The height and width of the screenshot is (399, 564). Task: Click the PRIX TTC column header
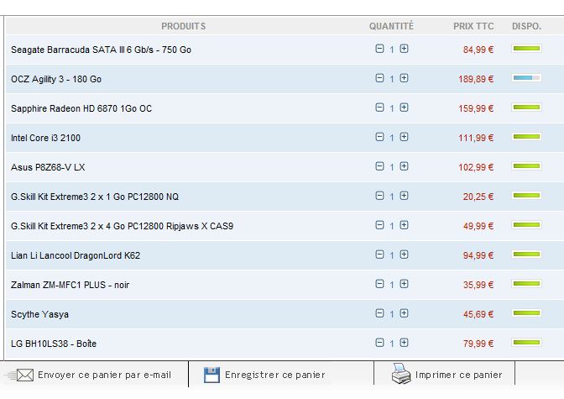coord(473,27)
